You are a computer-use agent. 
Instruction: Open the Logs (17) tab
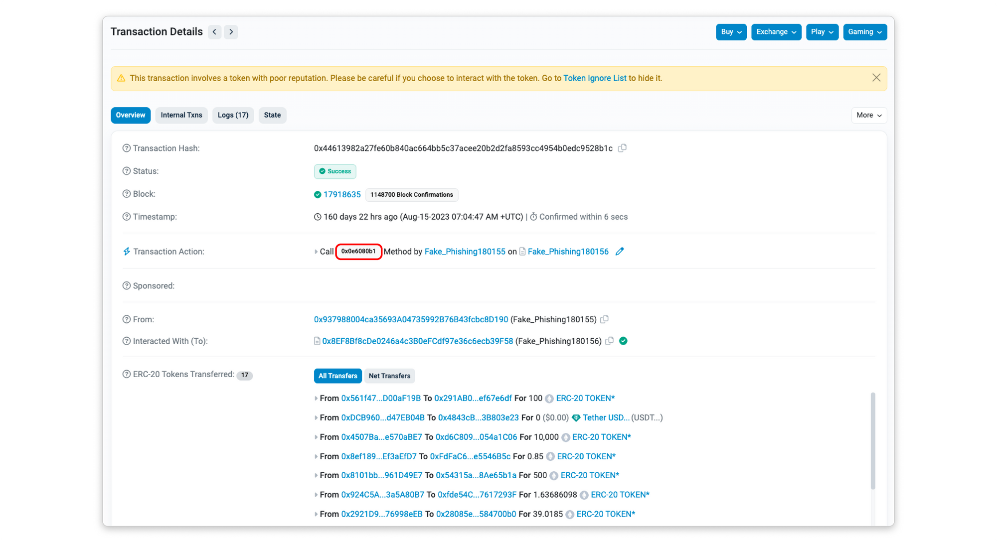coord(233,115)
